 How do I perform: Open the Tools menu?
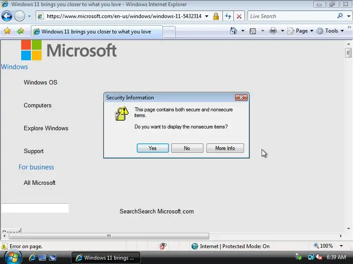[x=330, y=31]
